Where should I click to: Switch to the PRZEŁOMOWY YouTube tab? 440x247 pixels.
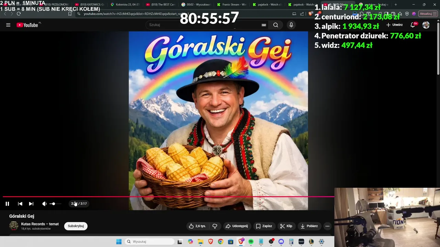click(55, 5)
